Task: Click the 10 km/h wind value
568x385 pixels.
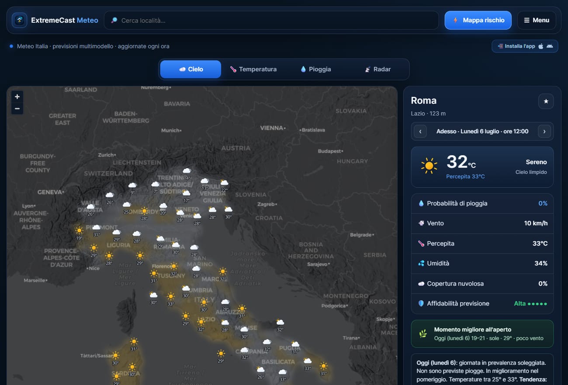Action: (536, 223)
